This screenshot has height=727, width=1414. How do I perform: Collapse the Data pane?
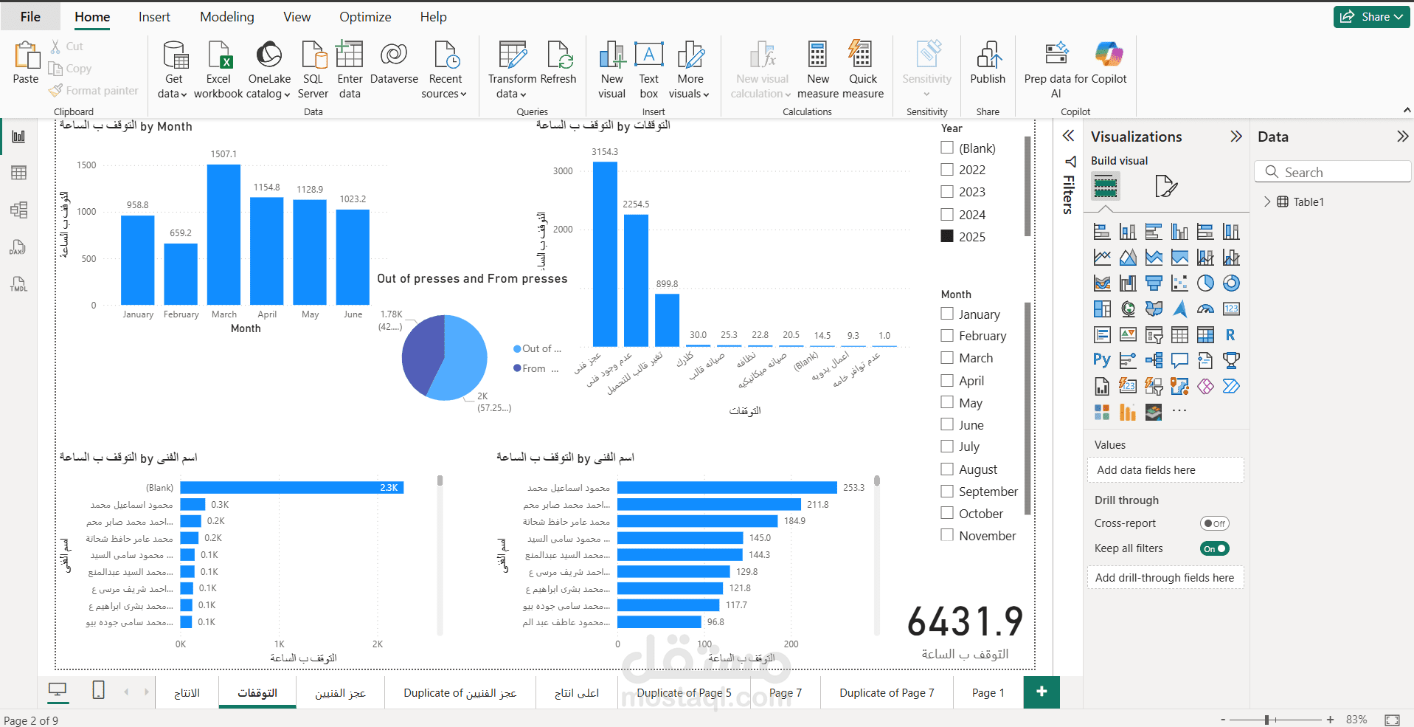click(x=1402, y=137)
